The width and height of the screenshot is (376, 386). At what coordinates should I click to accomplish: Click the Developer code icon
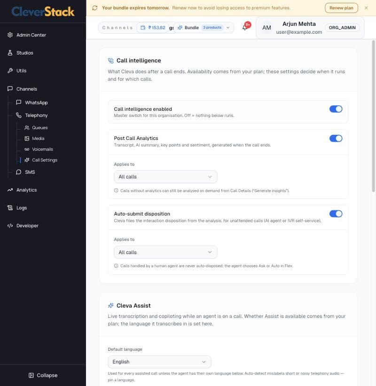10,225
